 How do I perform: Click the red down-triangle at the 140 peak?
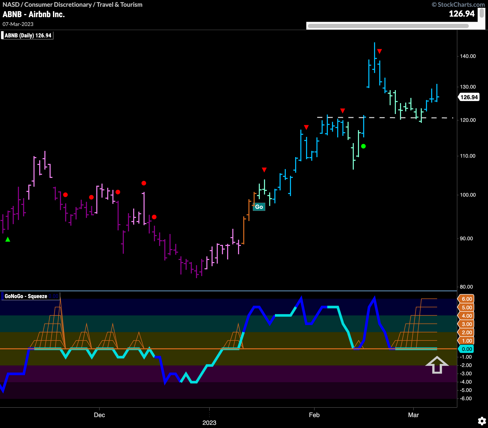pos(379,51)
